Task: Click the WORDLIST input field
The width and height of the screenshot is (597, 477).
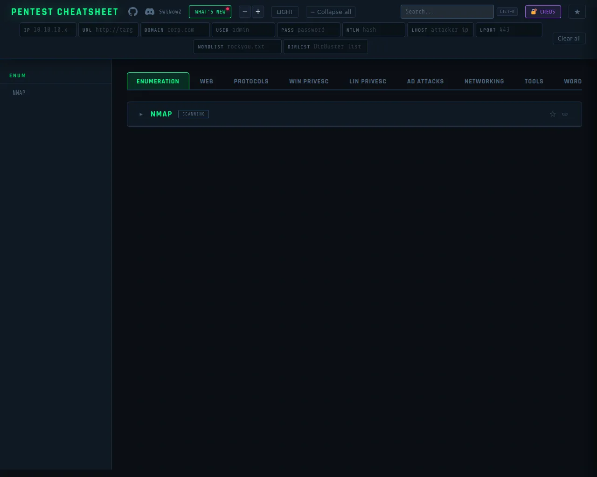Action: (x=252, y=47)
